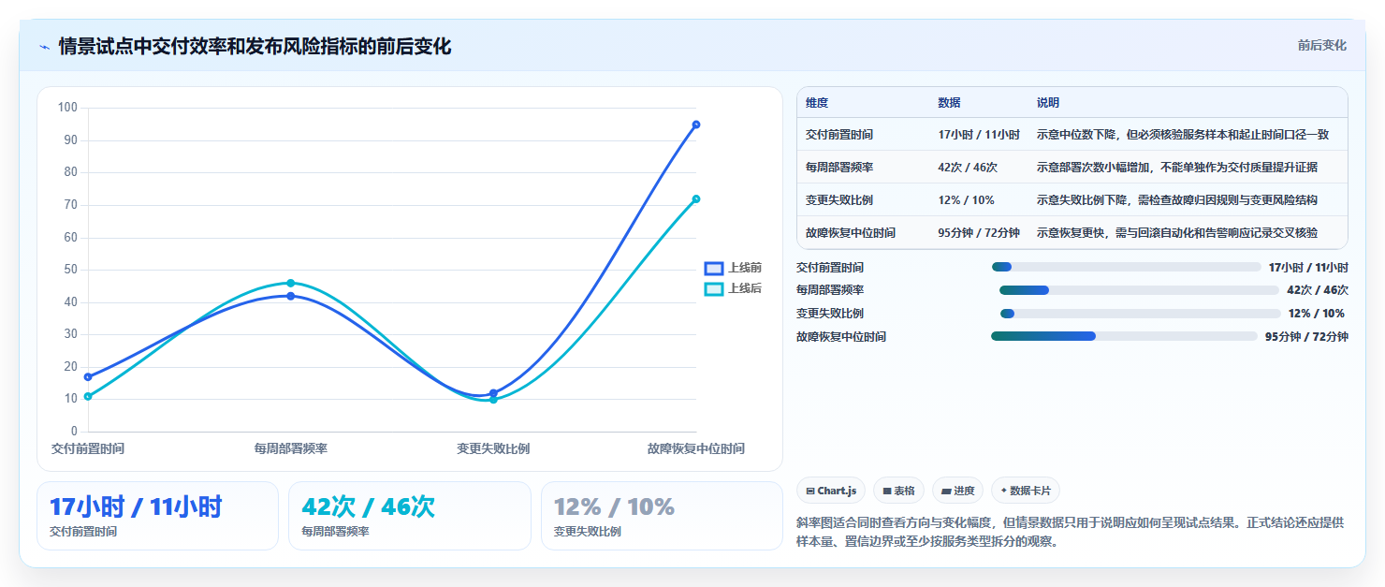The image size is (1385, 587).
Task: Open the 17小时 / 11小时 data card
Action: coord(157,516)
